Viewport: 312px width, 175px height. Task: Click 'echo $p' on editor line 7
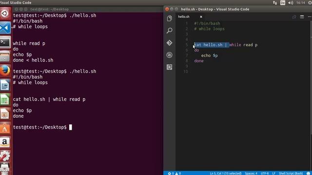click(x=209, y=55)
